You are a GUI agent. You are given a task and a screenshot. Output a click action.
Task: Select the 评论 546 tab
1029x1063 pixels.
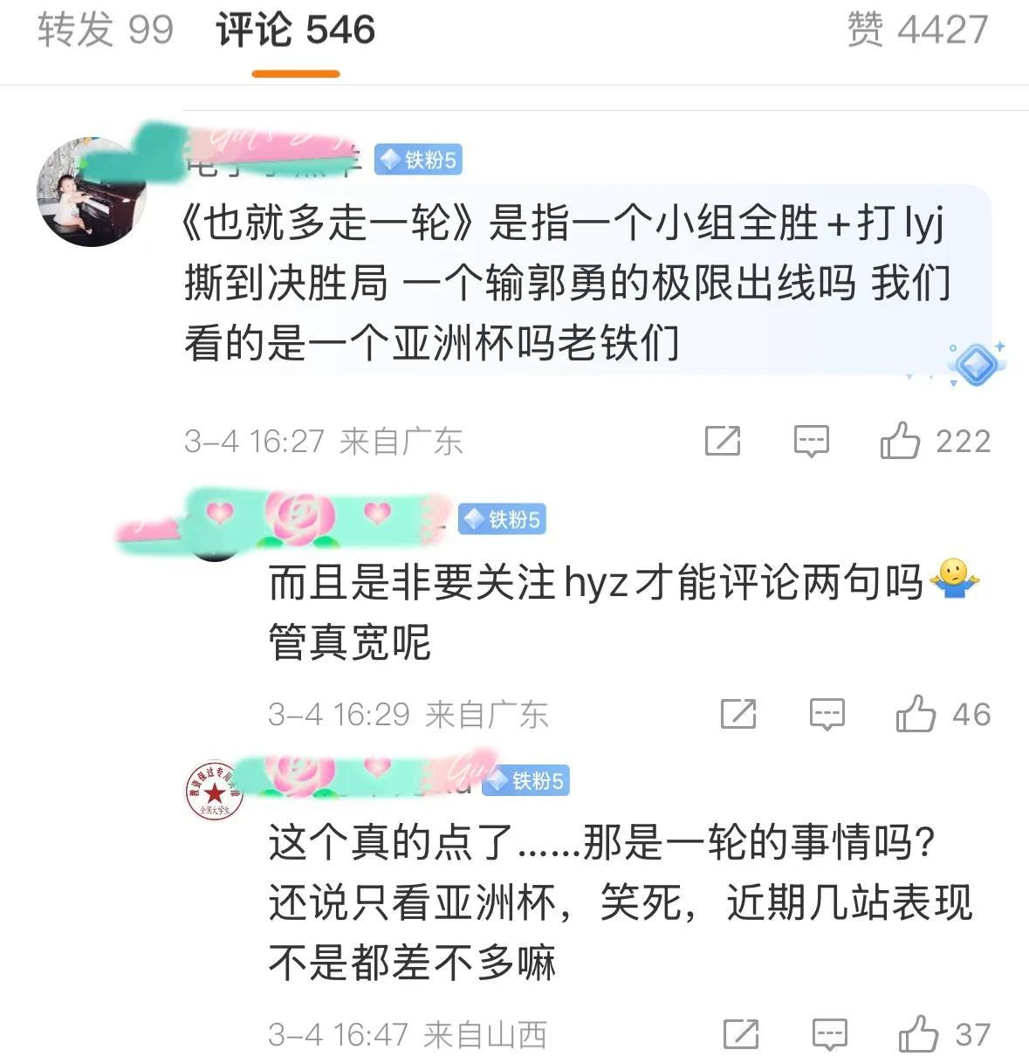point(295,30)
